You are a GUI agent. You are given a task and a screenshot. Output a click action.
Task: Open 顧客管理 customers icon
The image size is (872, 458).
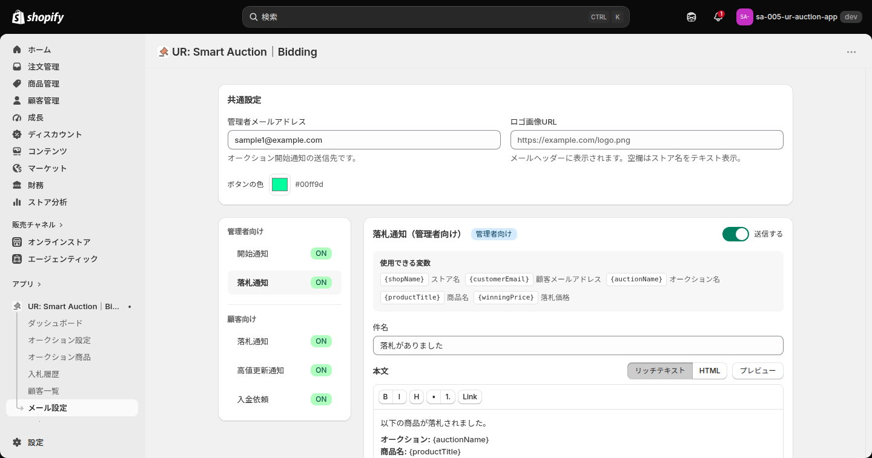pyautogui.click(x=17, y=100)
